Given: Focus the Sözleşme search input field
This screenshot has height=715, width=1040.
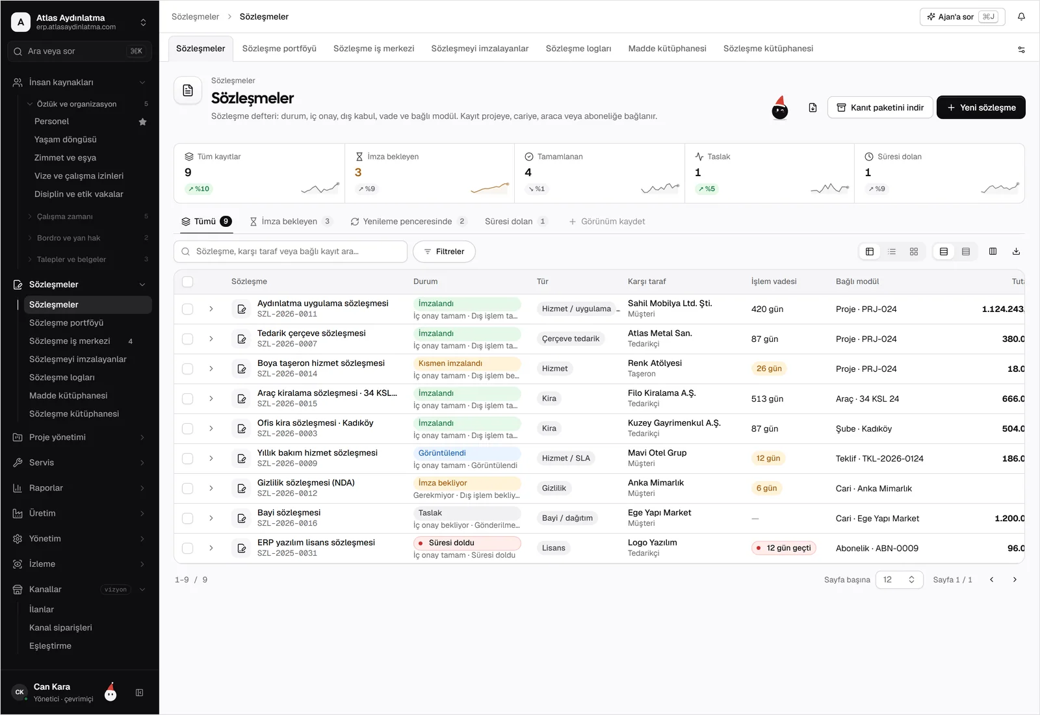Looking at the screenshot, I should (291, 252).
